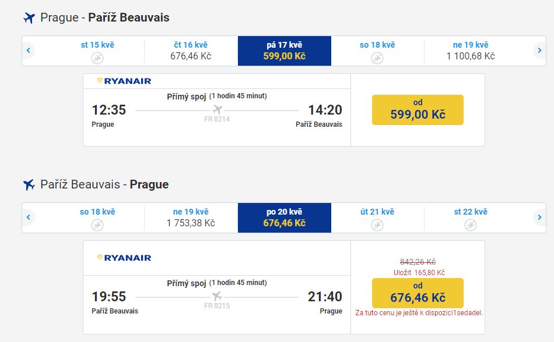Click outbound flight number FR 8214
This screenshot has width=554, height=342.
(217, 119)
